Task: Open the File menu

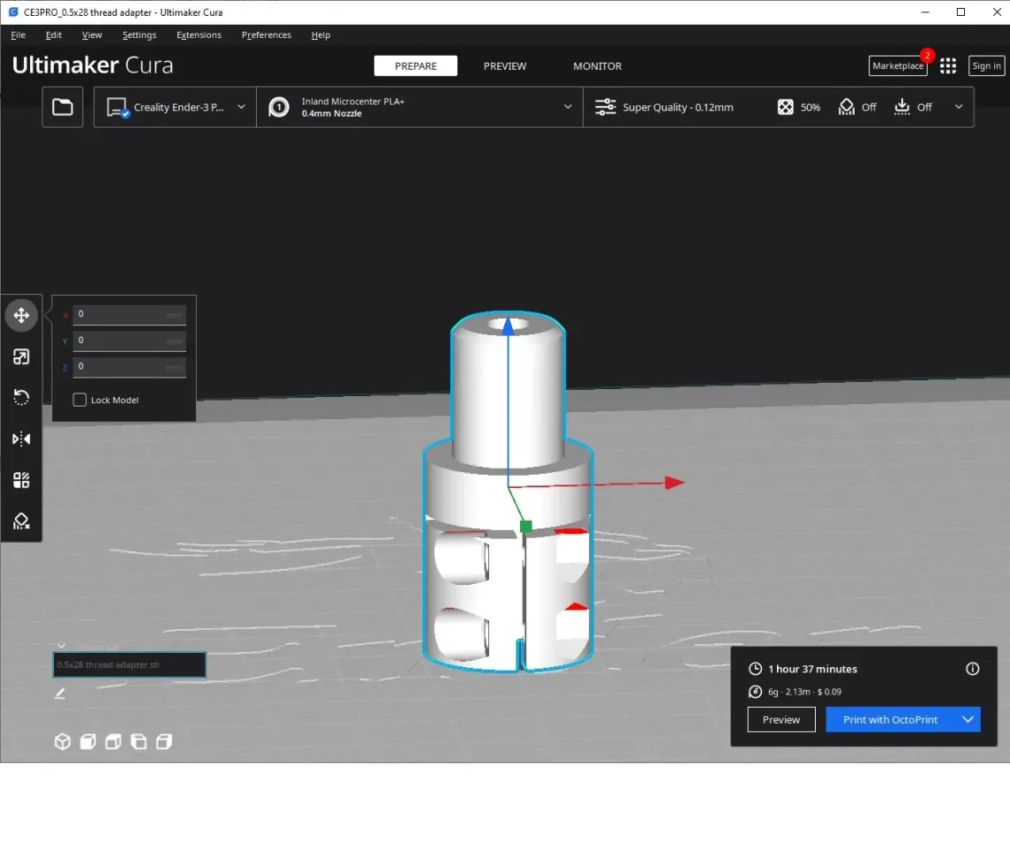Action: (18, 34)
